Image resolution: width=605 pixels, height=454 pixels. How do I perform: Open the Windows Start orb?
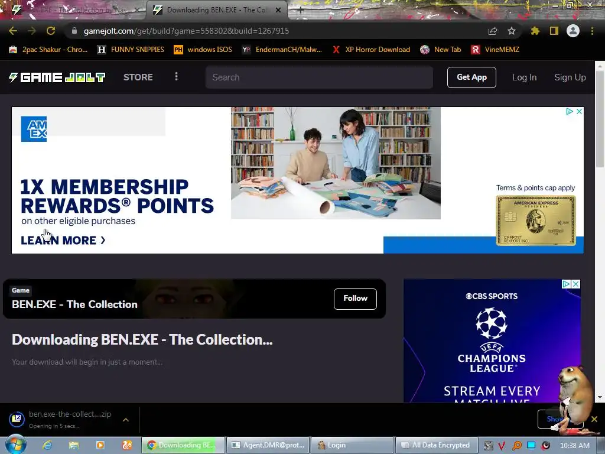coord(15,445)
